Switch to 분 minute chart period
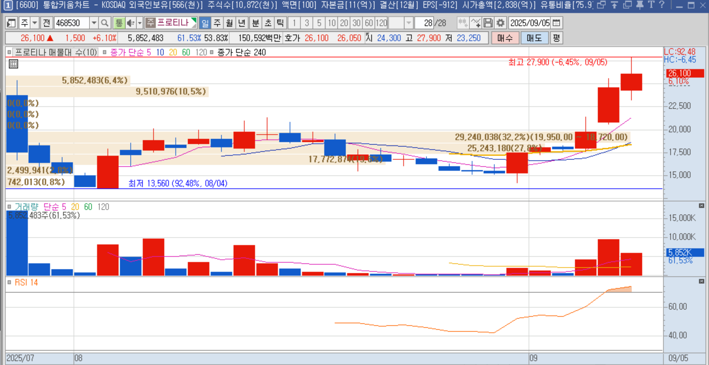The width and height of the screenshot is (709, 365). 255,23
